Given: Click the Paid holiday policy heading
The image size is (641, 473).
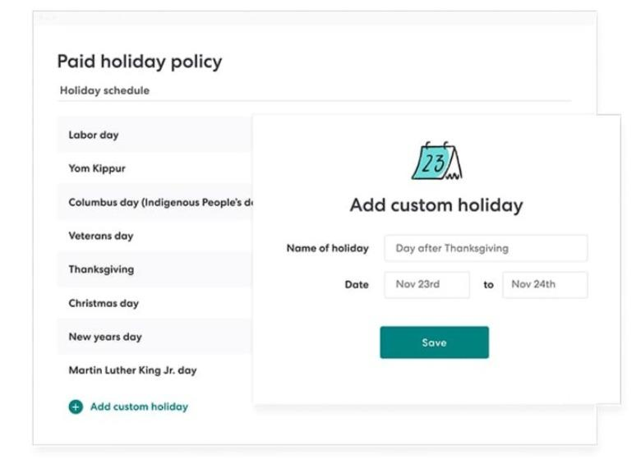Looking at the screenshot, I should [x=140, y=62].
